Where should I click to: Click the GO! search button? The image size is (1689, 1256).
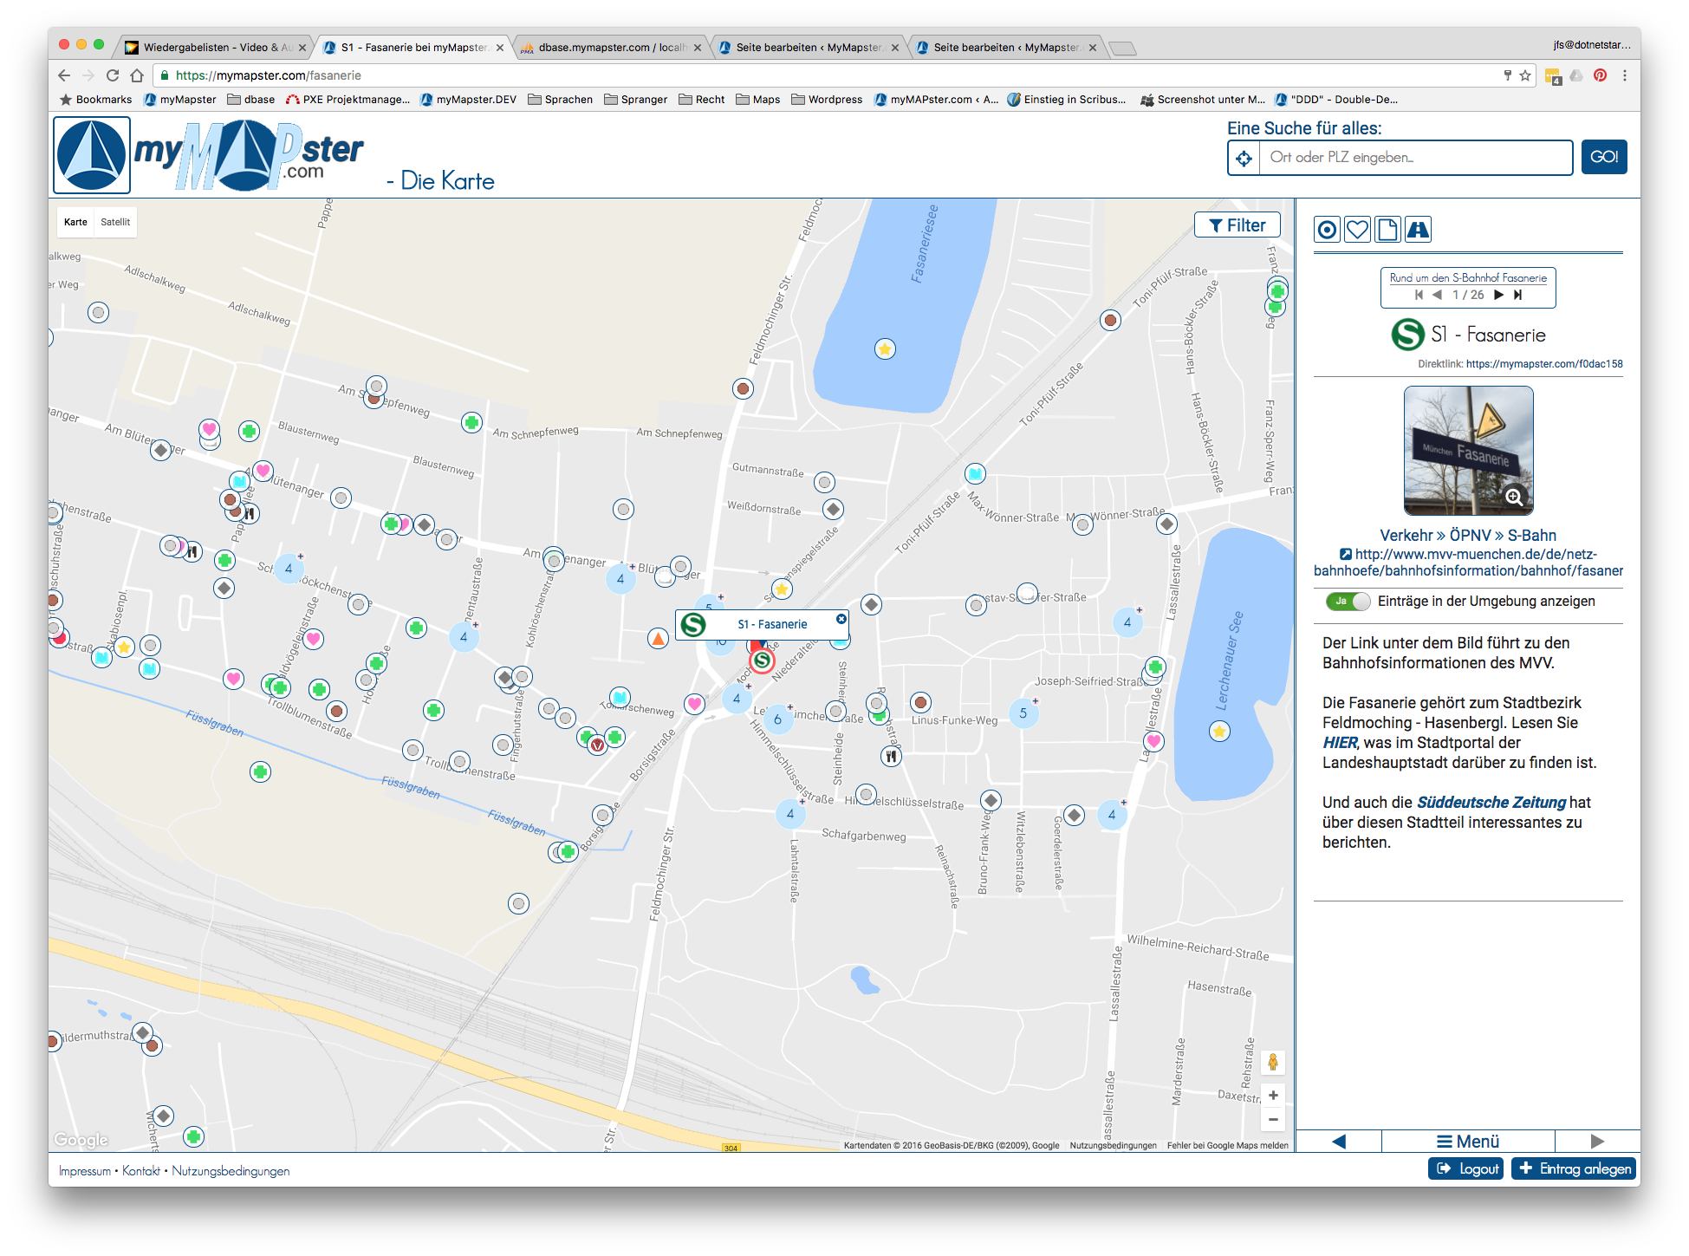point(1604,157)
